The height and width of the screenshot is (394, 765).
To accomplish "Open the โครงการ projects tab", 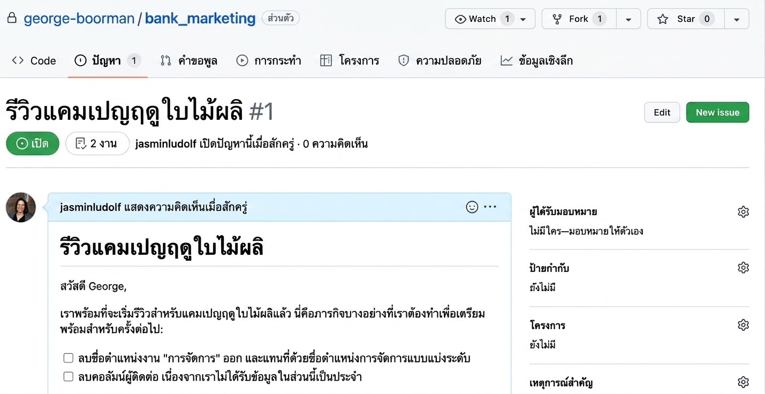I will pyautogui.click(x=350, y=60).
